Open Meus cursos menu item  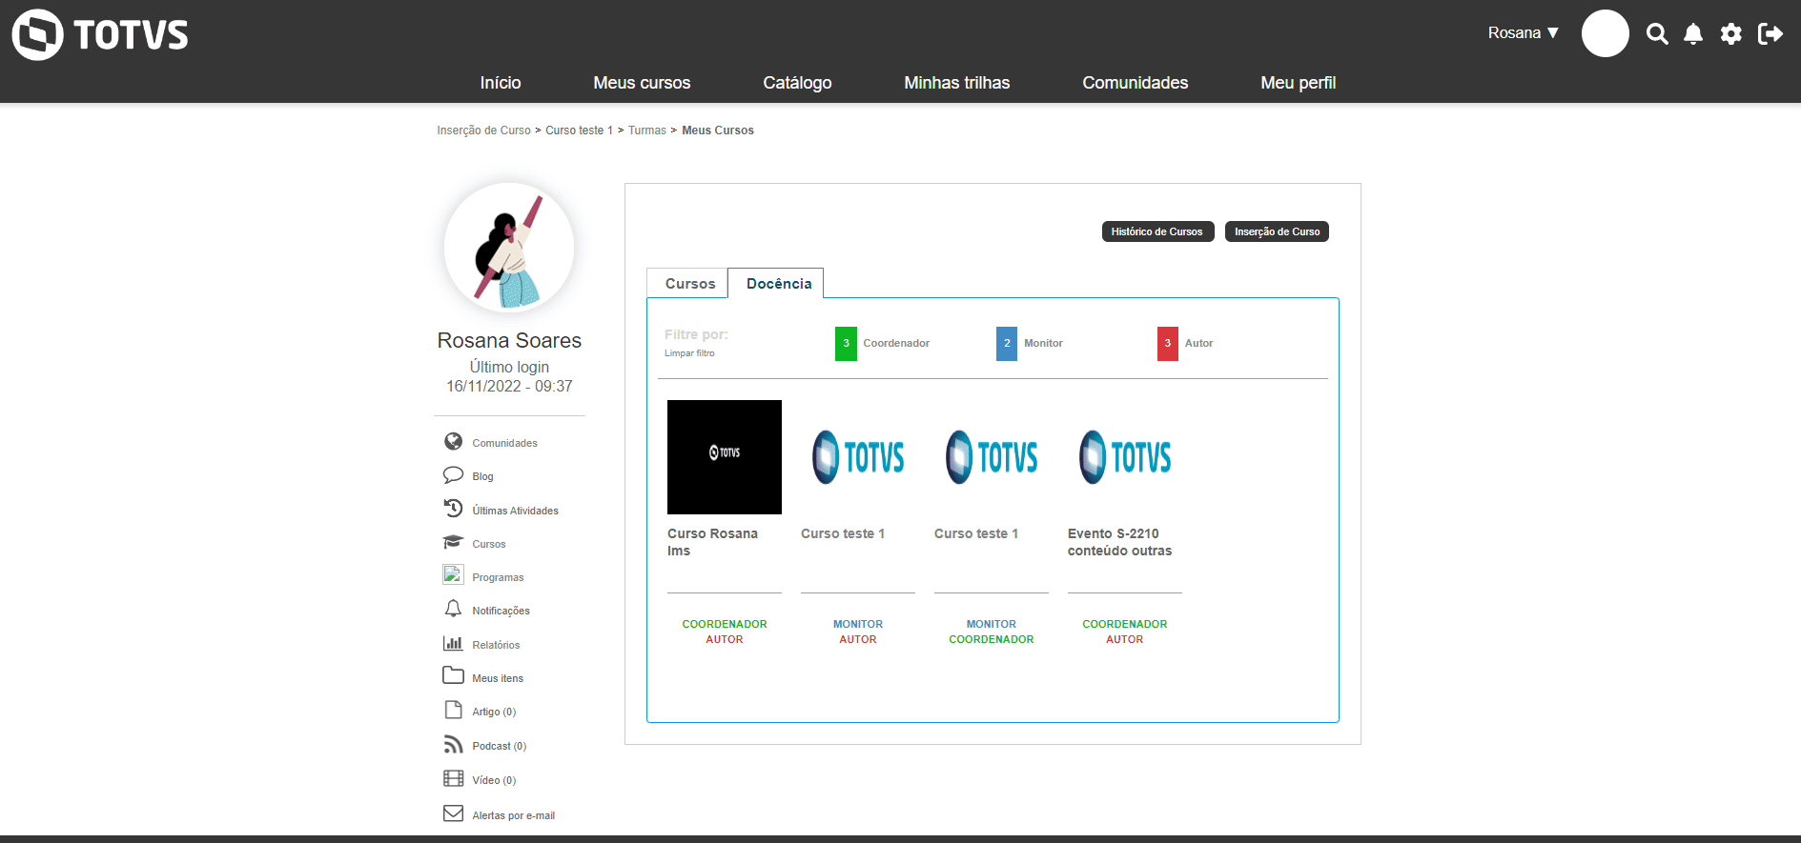click(642, 83)
